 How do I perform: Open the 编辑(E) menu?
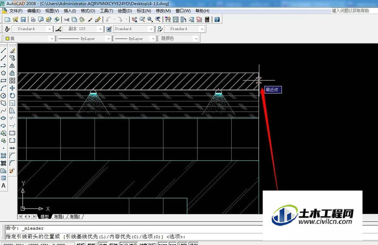pos(34,11)
